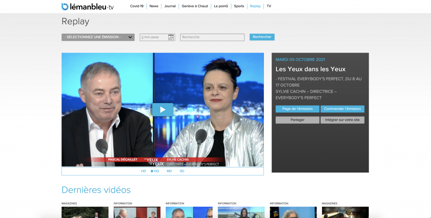Screen dimensions: 431x218
Task: Navigate to the Sports section
Action: click(239, 6)
